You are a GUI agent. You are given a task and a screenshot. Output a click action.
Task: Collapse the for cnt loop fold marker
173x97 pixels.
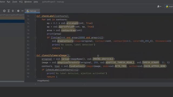35,20
